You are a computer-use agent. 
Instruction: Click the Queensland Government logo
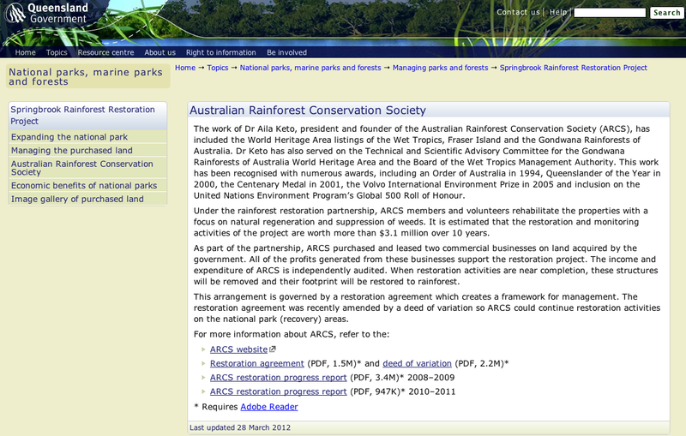(45, 13)
